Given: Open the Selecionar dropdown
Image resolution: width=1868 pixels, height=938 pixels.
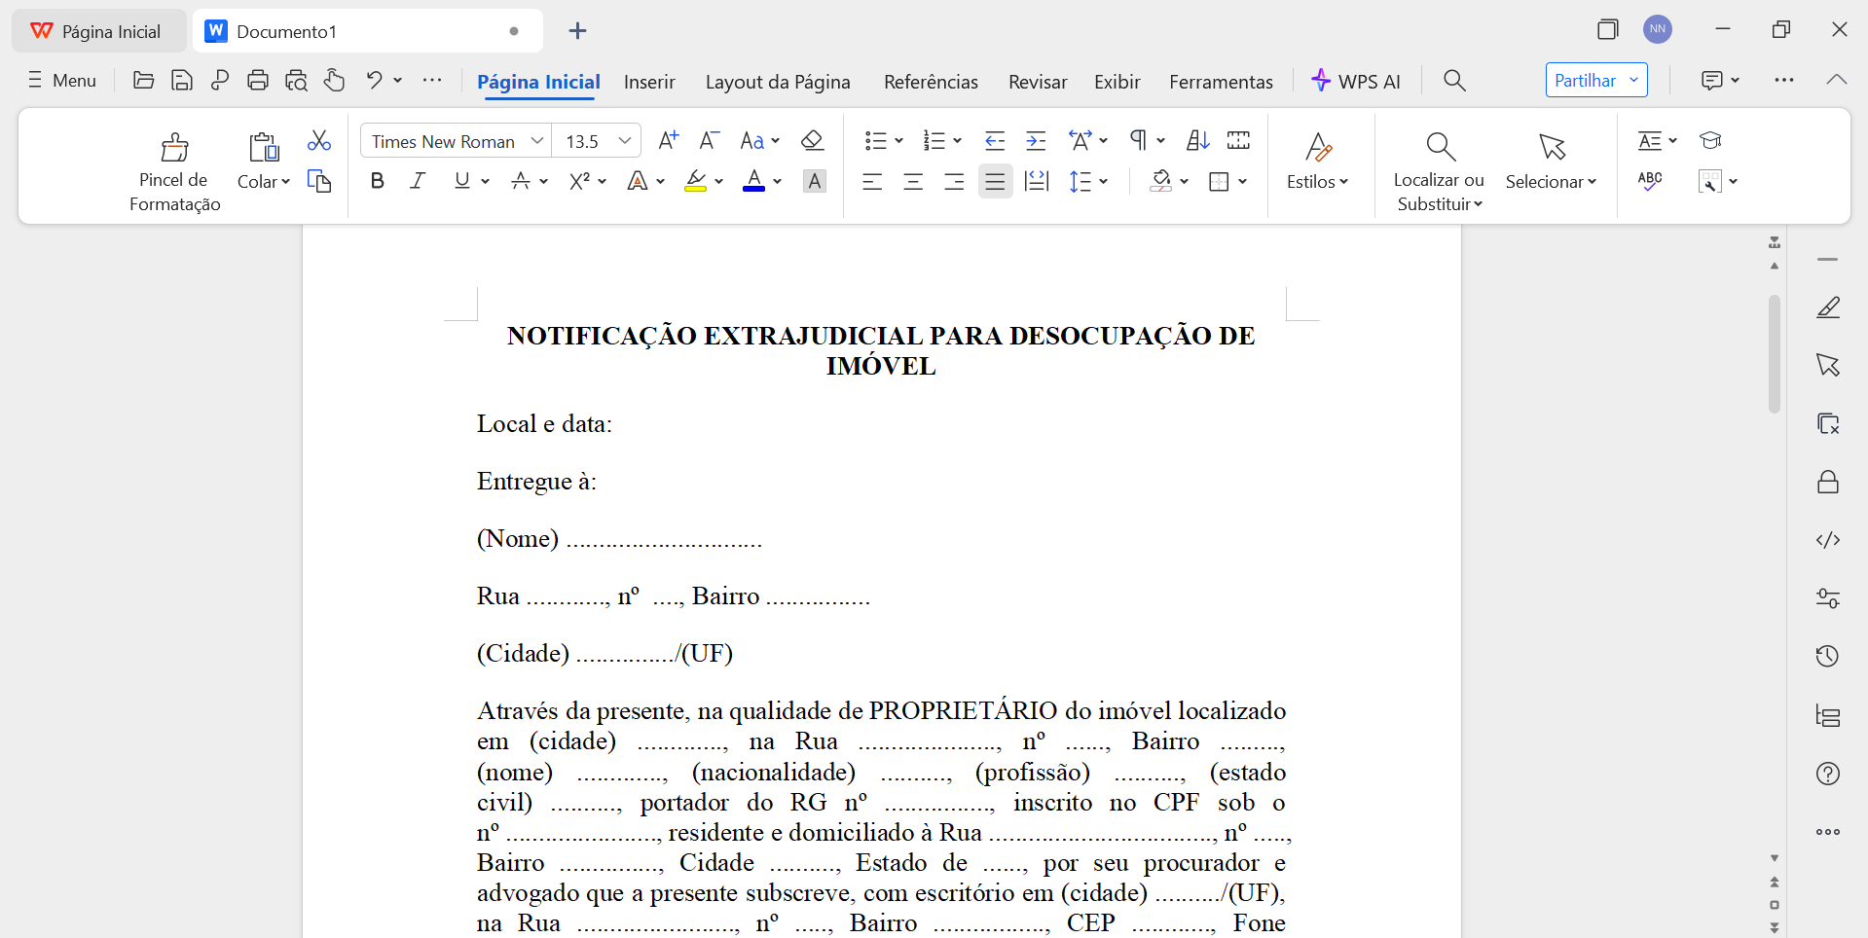Looking at the screenshot, I should pyautogui.click(x=1552, y=161).
